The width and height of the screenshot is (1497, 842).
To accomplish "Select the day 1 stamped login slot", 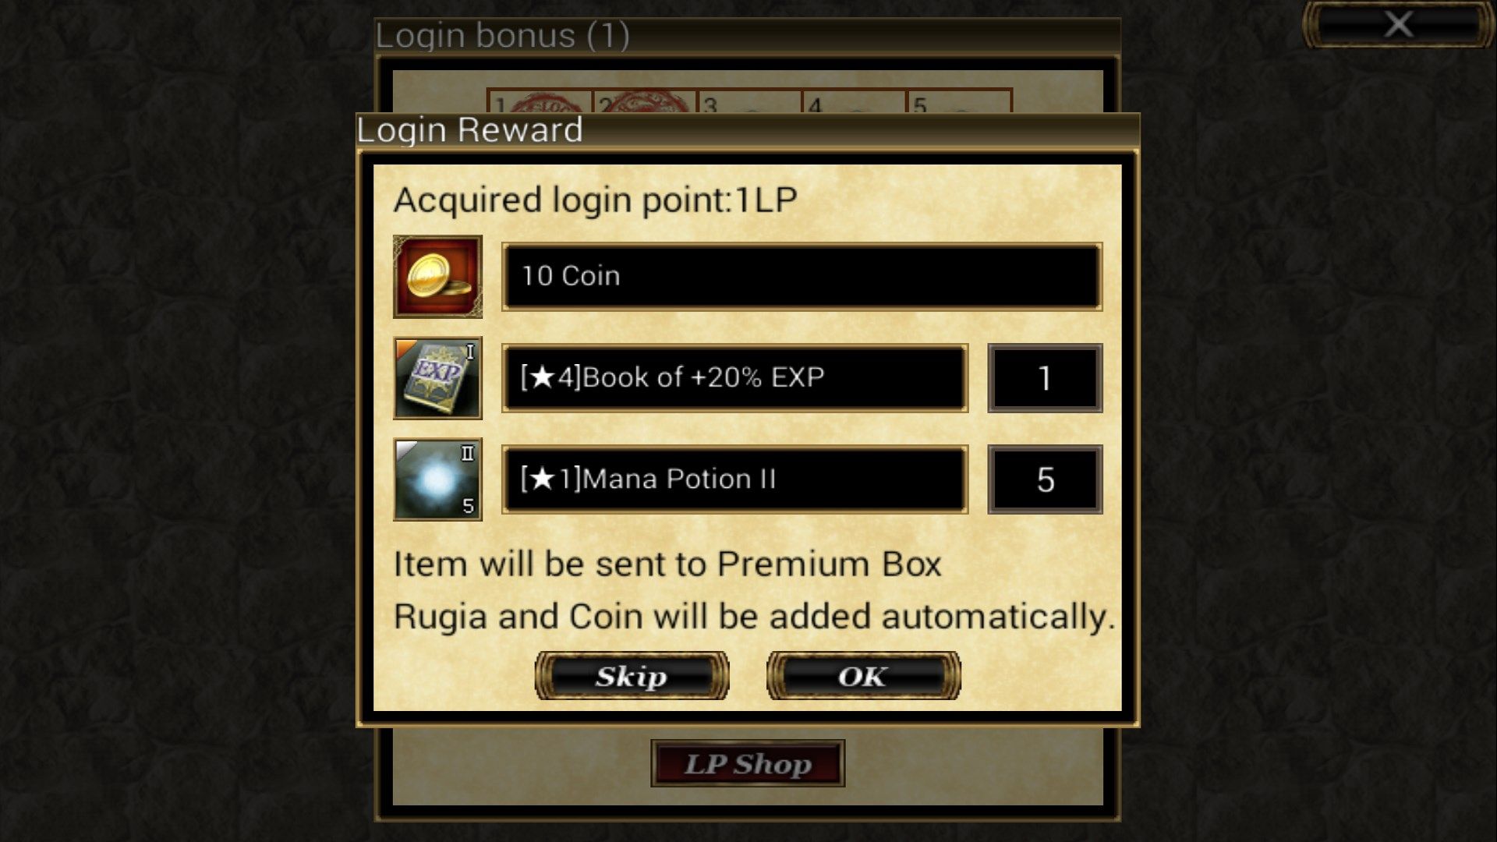I will 540,101.
